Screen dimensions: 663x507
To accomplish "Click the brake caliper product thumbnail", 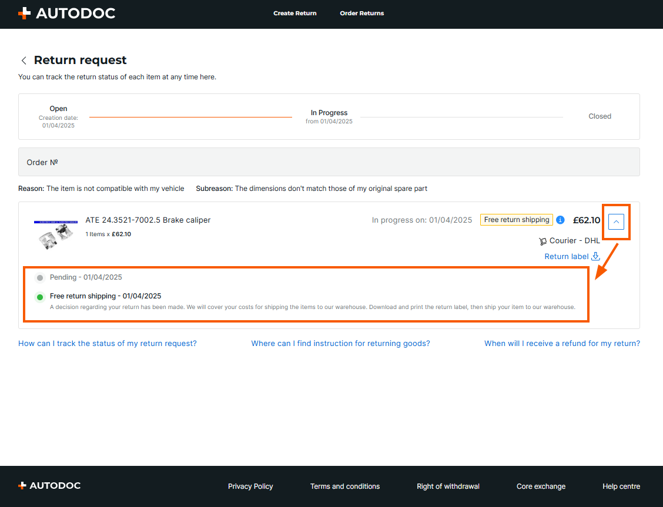I will [x=56, y=234].
